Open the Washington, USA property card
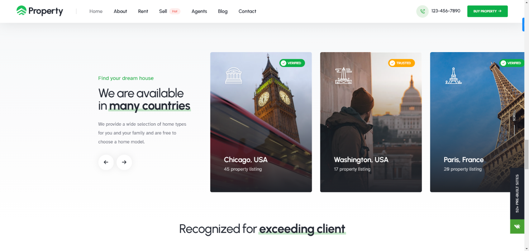The image size is (529, 251). [x=371, y=122]
